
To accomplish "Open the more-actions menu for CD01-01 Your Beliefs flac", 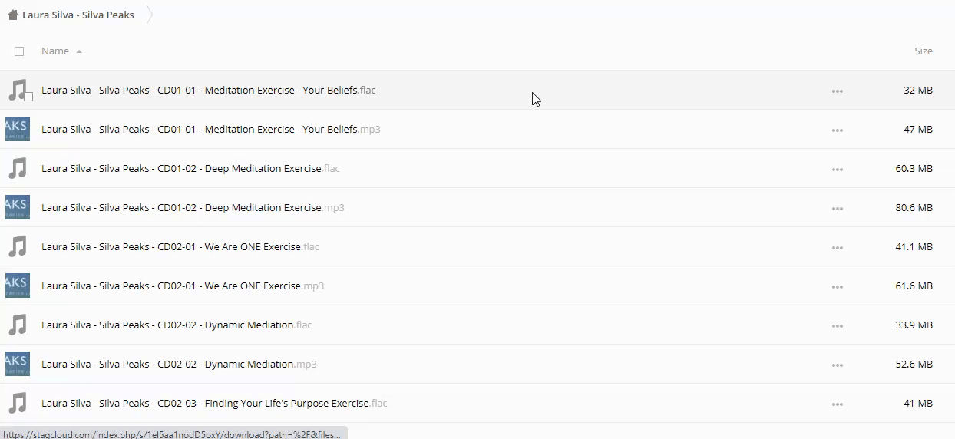I will [x=837, y=91].
